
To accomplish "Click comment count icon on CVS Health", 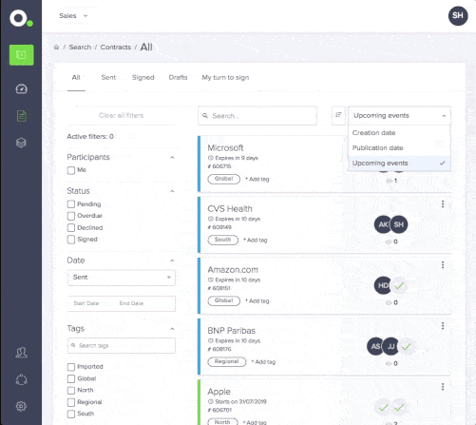I will pos(389,241).
